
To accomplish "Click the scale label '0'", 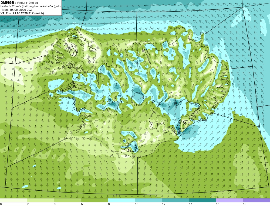I will (1, 204).
